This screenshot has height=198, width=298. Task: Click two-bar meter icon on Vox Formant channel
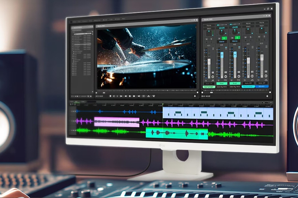(213, 72)
